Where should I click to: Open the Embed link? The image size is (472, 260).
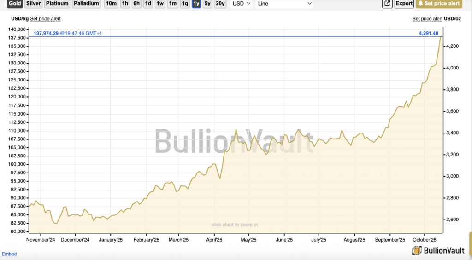[9, 254]
